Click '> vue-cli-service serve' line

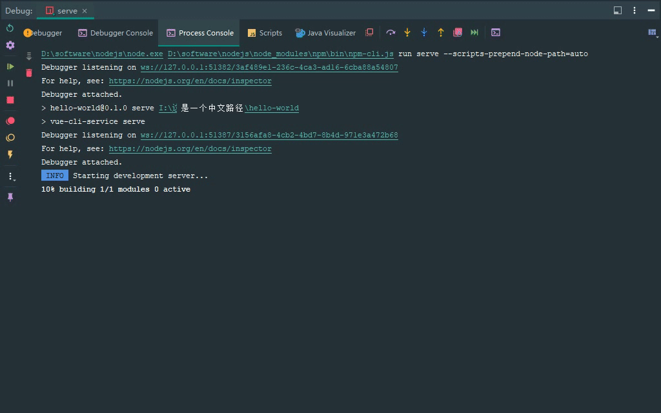coord(93,121)
